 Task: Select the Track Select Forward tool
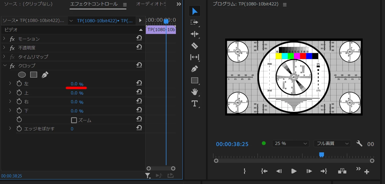point(195,22)
